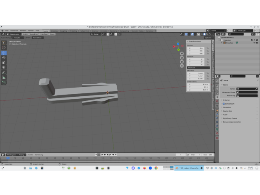This screenshot has width=260, height=195.
Task: Select the Add Cube tool
Action: pos(4,83)
